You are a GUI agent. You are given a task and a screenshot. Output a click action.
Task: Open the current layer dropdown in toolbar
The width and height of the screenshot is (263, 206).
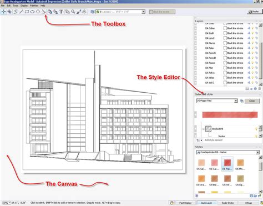coord(143,12)
